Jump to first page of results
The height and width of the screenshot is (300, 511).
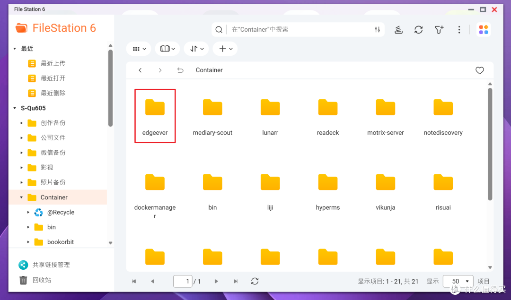[x=133, y=282]
